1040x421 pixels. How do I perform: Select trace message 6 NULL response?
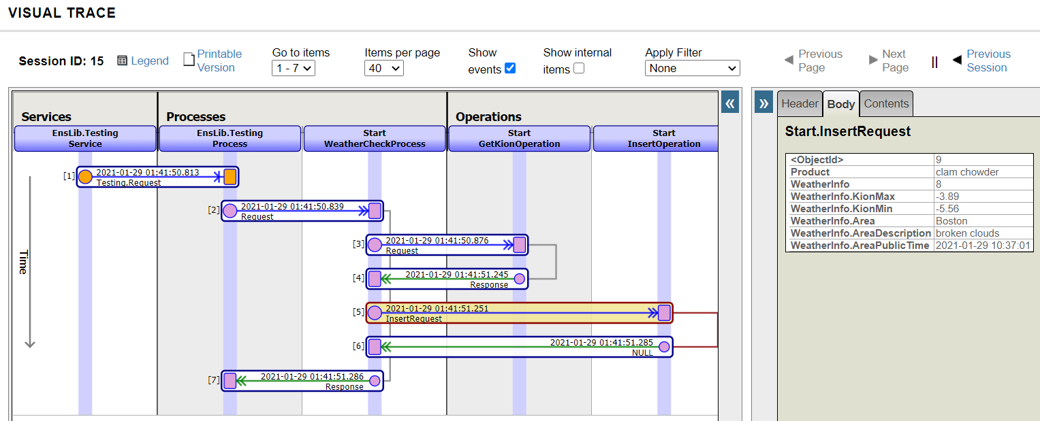pyautogui.click(x=519, y=347)
